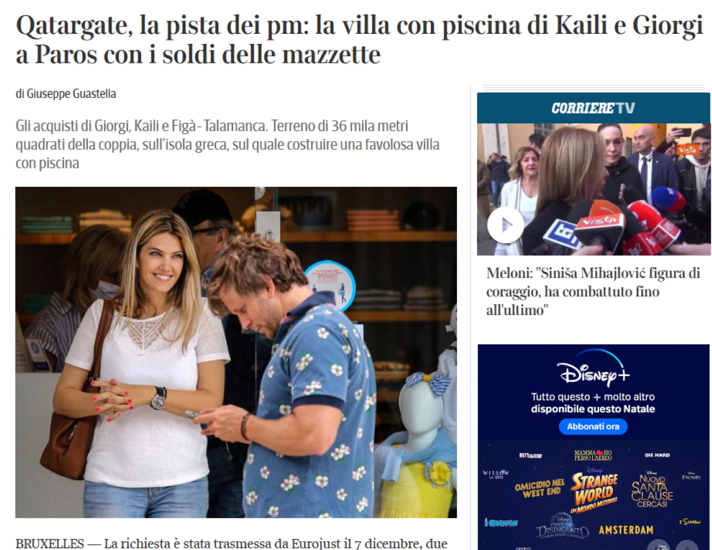Open the main article photo of the couple

pos(236,352)
